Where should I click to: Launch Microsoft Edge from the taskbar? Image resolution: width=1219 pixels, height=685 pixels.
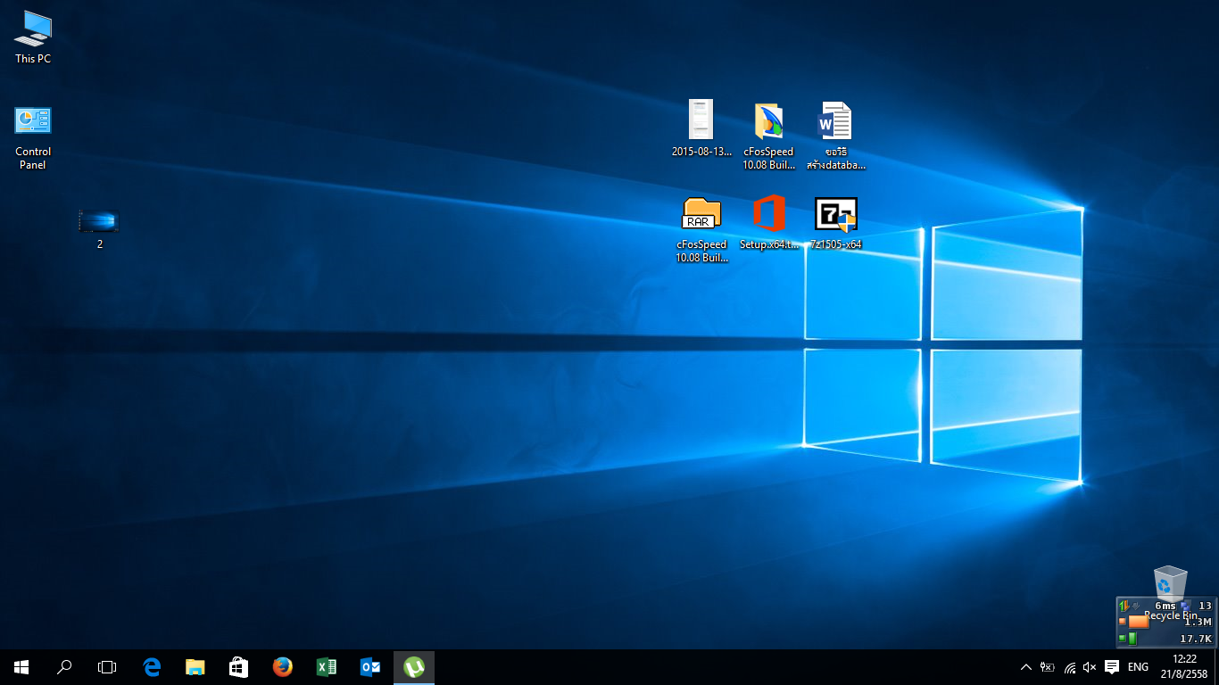(152, 667)
